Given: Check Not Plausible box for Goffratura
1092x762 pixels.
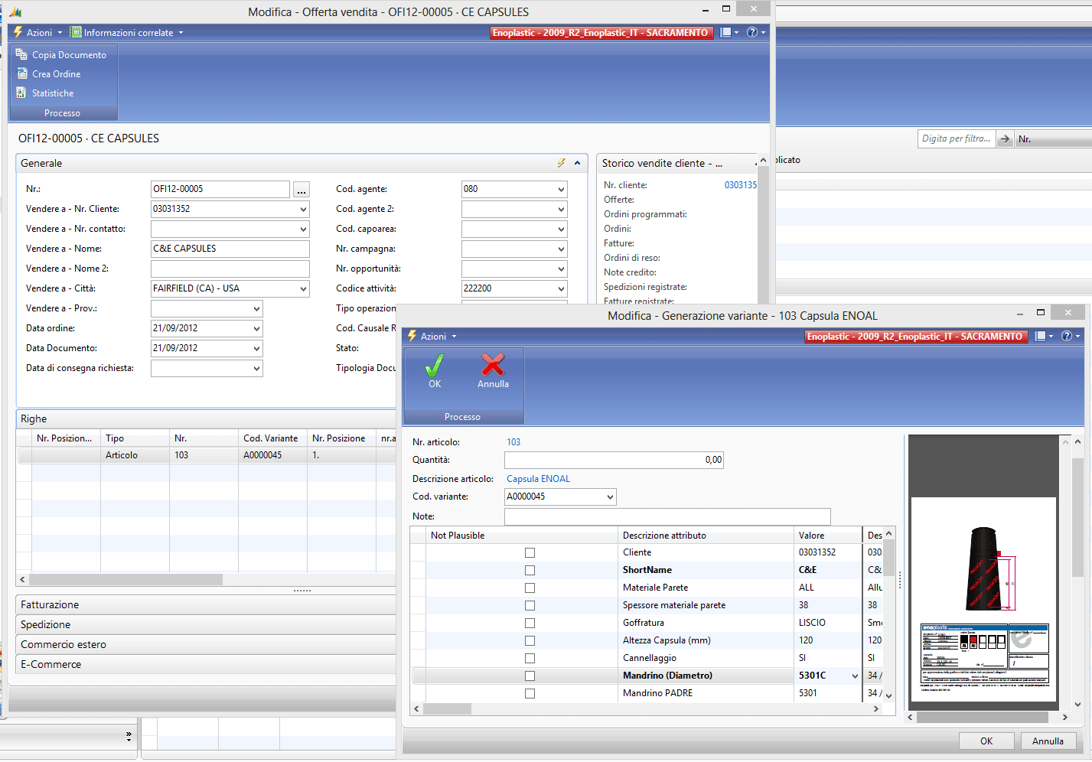Looking at the screenshot, I should 530,623.
